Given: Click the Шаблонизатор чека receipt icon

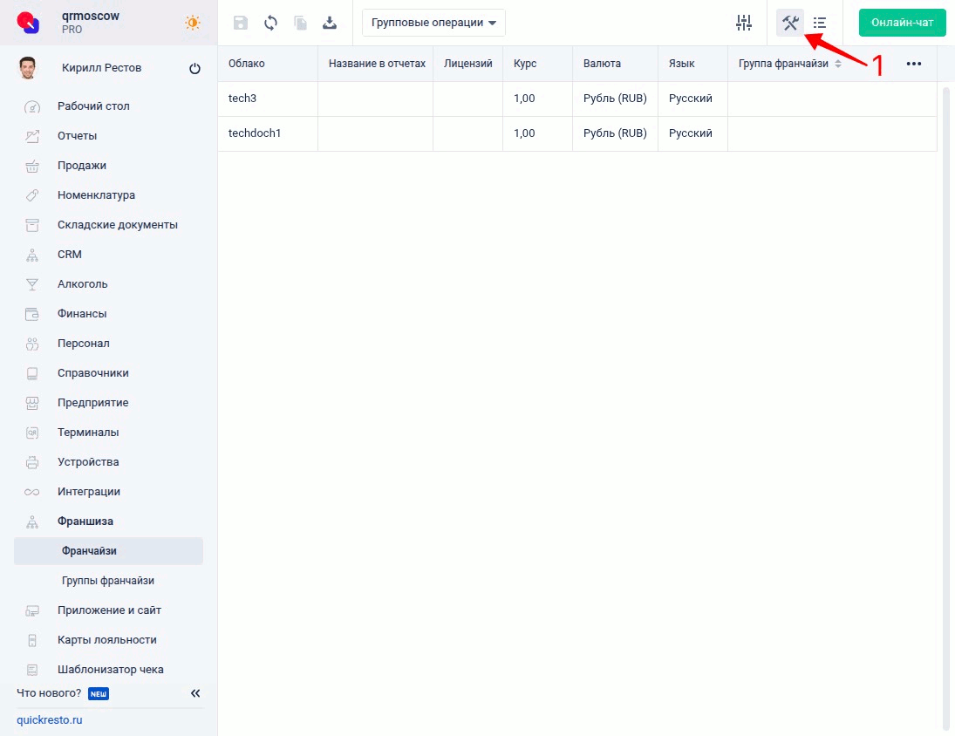Looking at the screenshot, I should (x=32, y=670).
